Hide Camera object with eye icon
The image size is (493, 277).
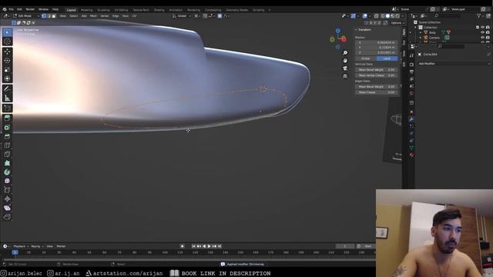pyautogui.click(x=483, y=38)
